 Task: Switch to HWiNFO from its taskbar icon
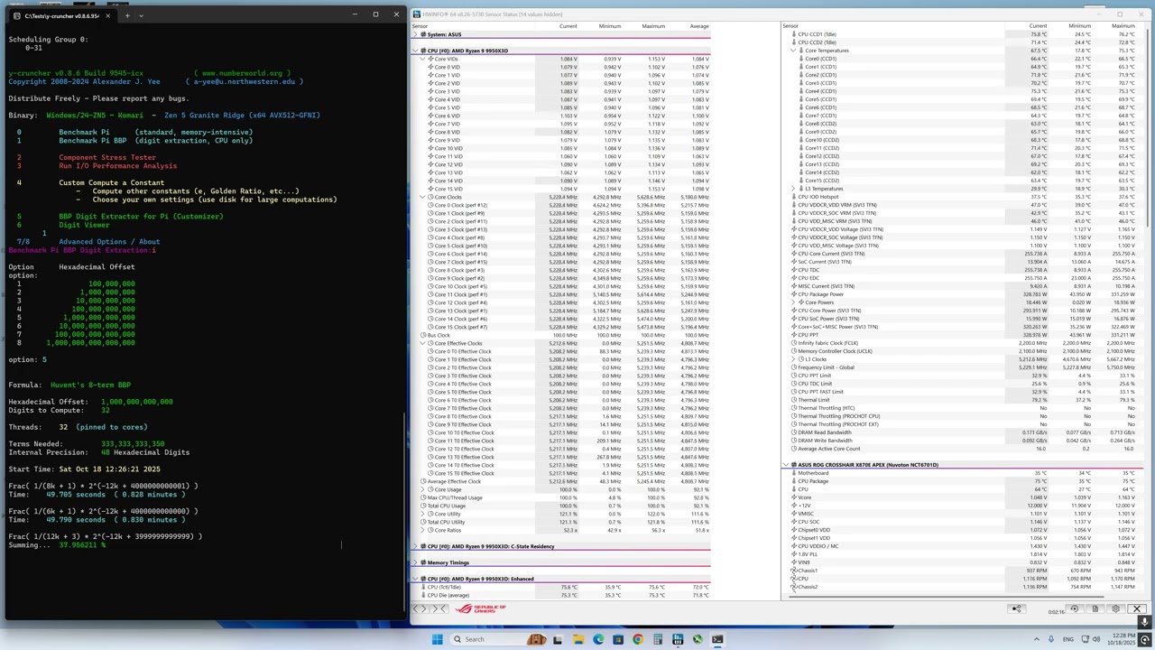[x=678, y=639]
